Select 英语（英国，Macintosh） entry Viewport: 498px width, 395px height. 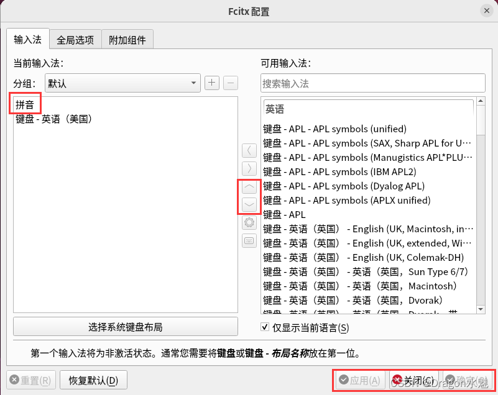click(x=369, y=286)
